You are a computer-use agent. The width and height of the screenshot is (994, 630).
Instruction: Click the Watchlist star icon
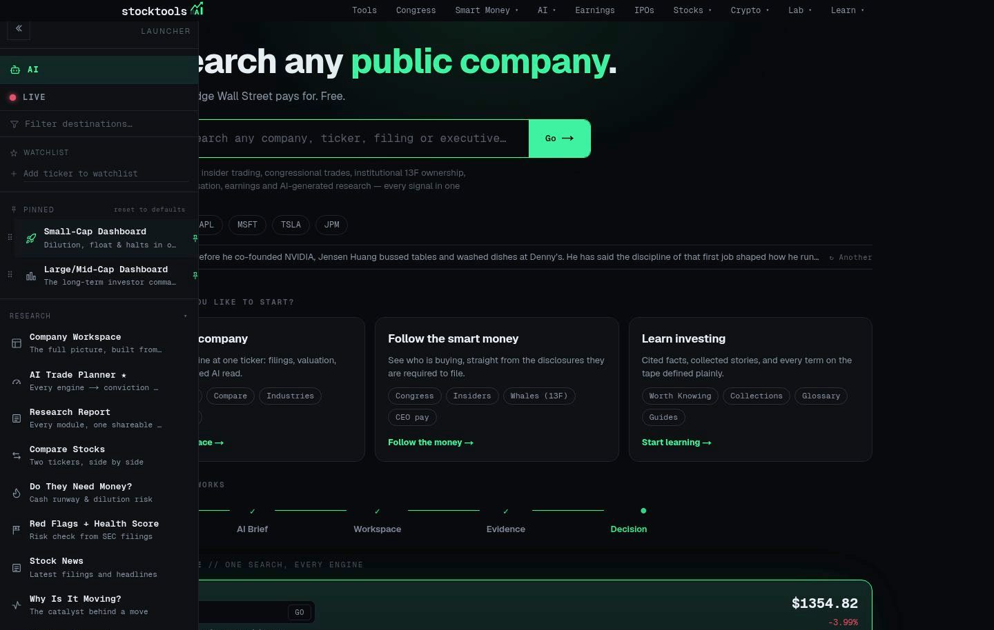point(14,153)
